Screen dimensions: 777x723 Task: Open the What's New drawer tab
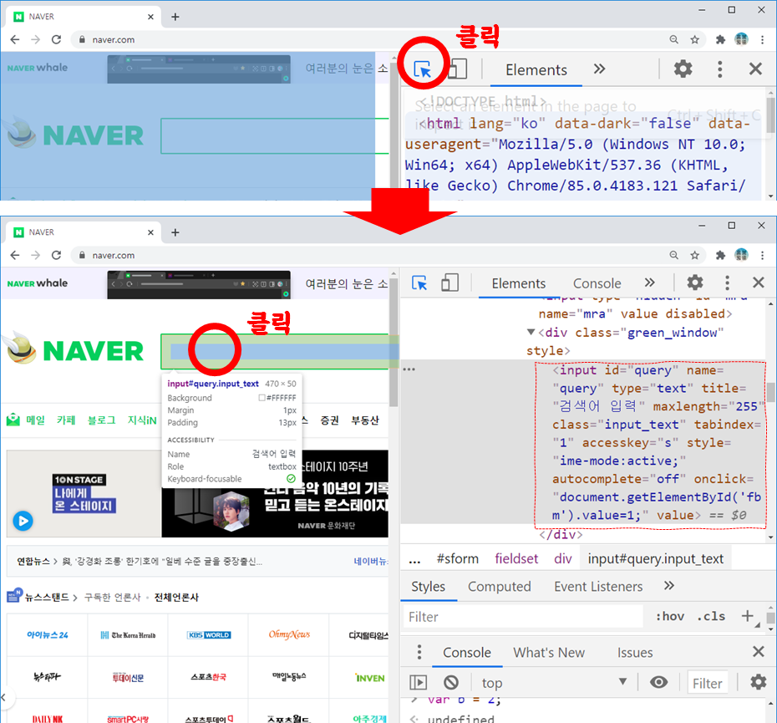pos(549,653)
